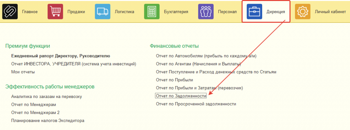Open Аналитика по заказам на перевозку
The width and height of the screenshot is (350, 130).
(46, 96)
